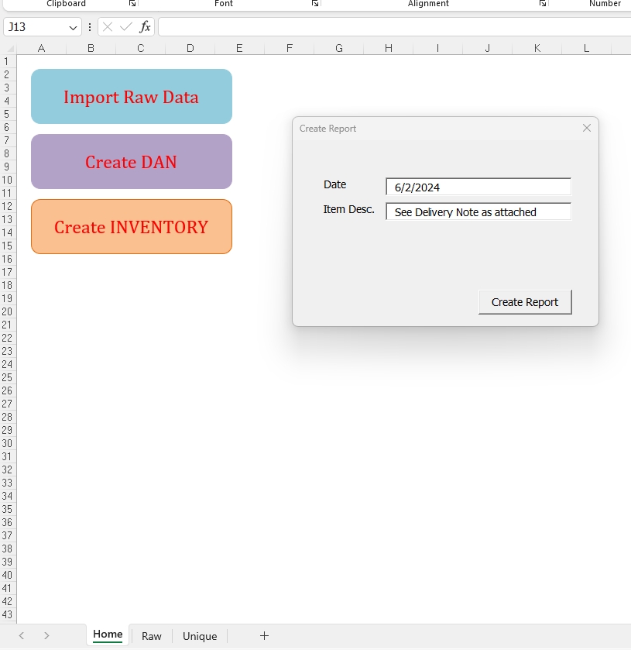Open the Clipboard dialog launcher
The image size is (631, 650).
132,4
